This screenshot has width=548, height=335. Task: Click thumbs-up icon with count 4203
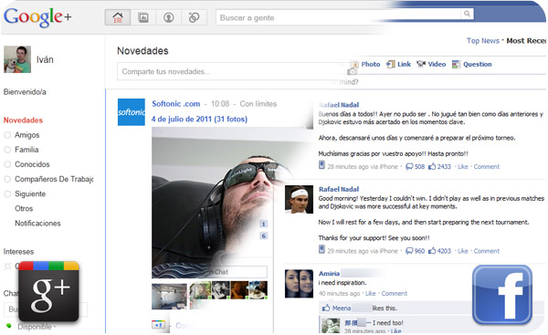432,251
